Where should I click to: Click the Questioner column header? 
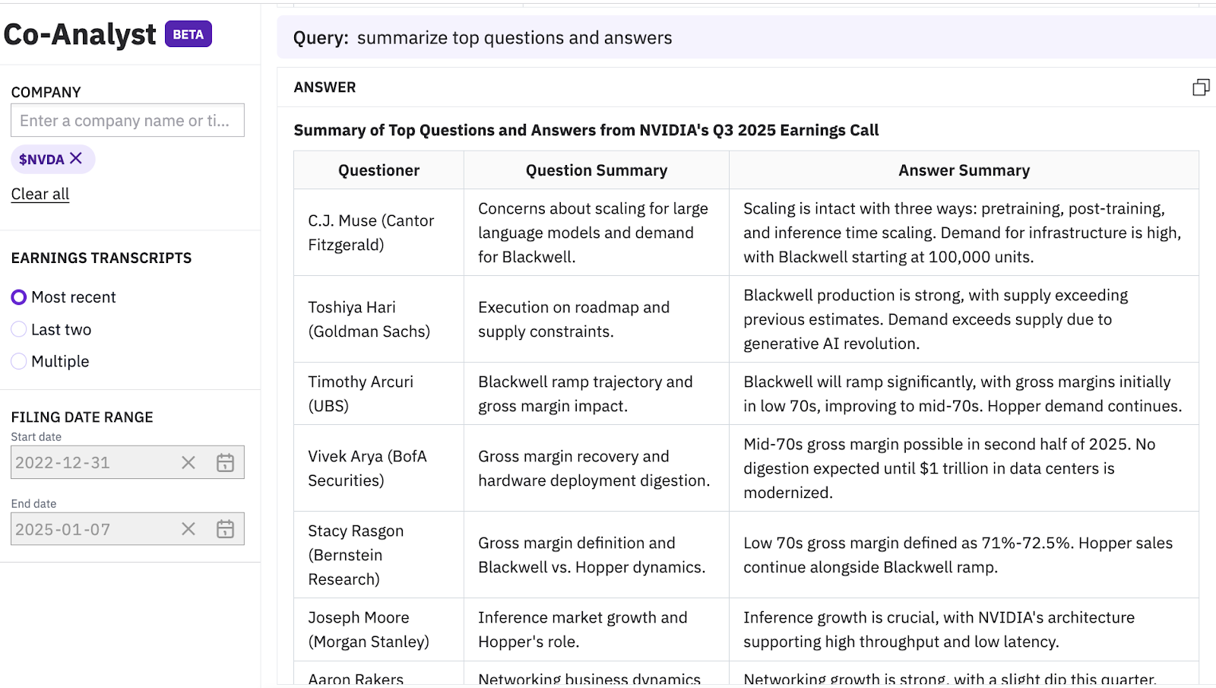click(x=378, y=170)
